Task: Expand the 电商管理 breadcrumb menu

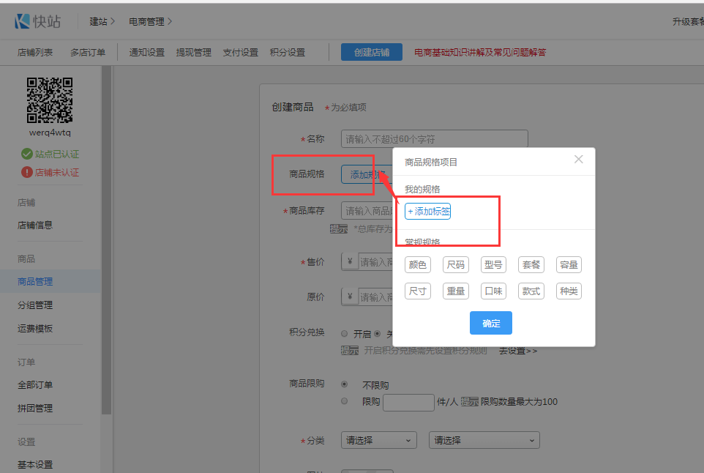Action: (x=150, y=22)
